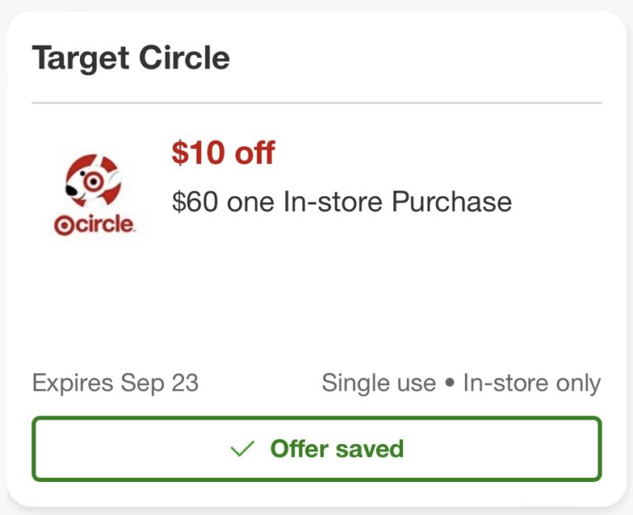The image size is (633, 515).
Task: Tap the Single use label
Action: pyautogui.click(x=378, y=383)
